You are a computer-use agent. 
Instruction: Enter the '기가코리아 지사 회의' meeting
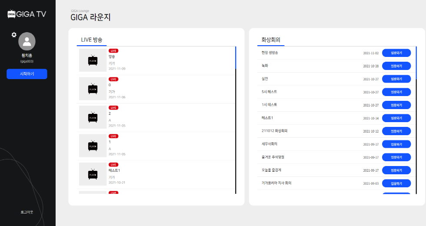point(396,183)
